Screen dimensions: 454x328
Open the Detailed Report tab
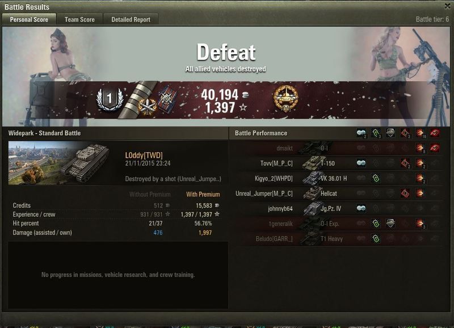[131, 19]
